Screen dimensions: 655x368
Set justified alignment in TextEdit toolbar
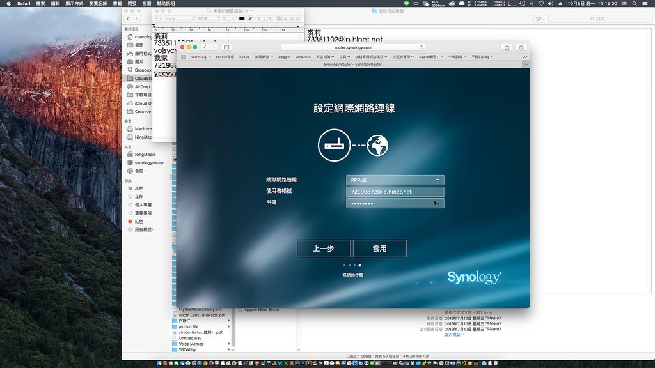298,19
